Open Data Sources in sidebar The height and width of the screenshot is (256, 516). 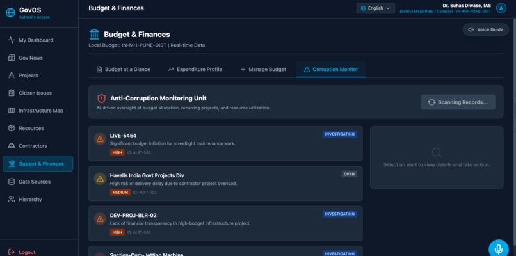pos(38,182)
